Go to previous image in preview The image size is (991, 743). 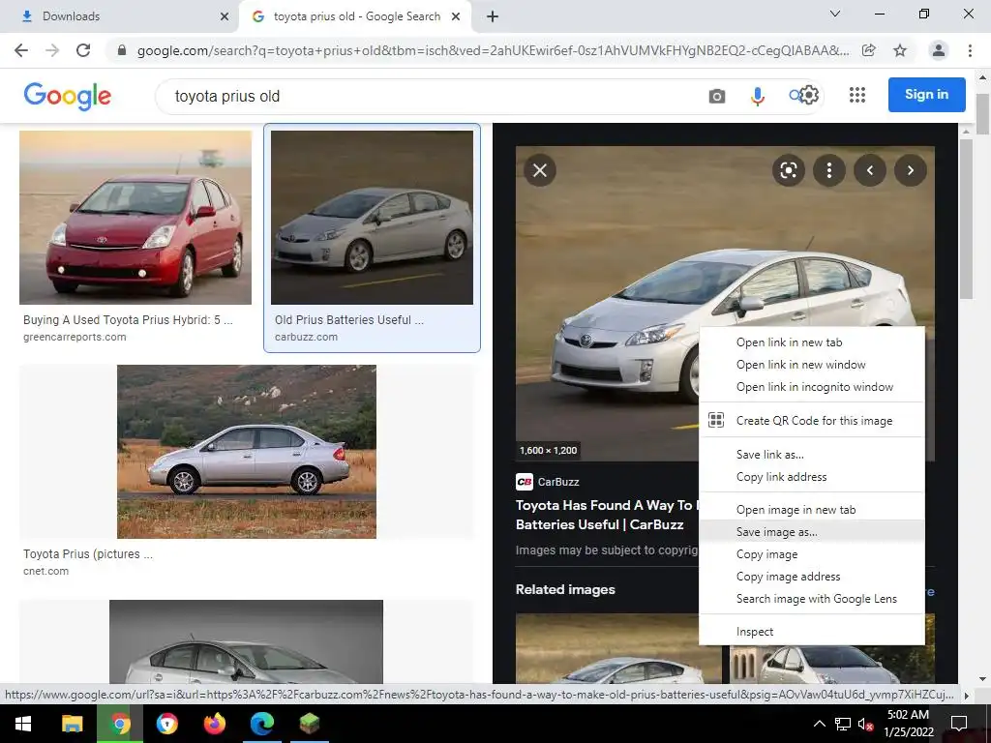(x=870, y=170)
